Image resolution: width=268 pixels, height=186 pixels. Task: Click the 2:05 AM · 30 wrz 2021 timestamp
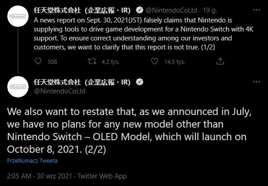[39, 176]
